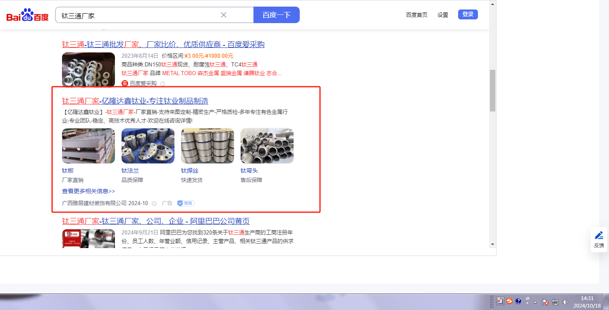Screen dimensions: 609x310
Task: Click the checklist document icon in the taskbar
Action: coord(500,301)
